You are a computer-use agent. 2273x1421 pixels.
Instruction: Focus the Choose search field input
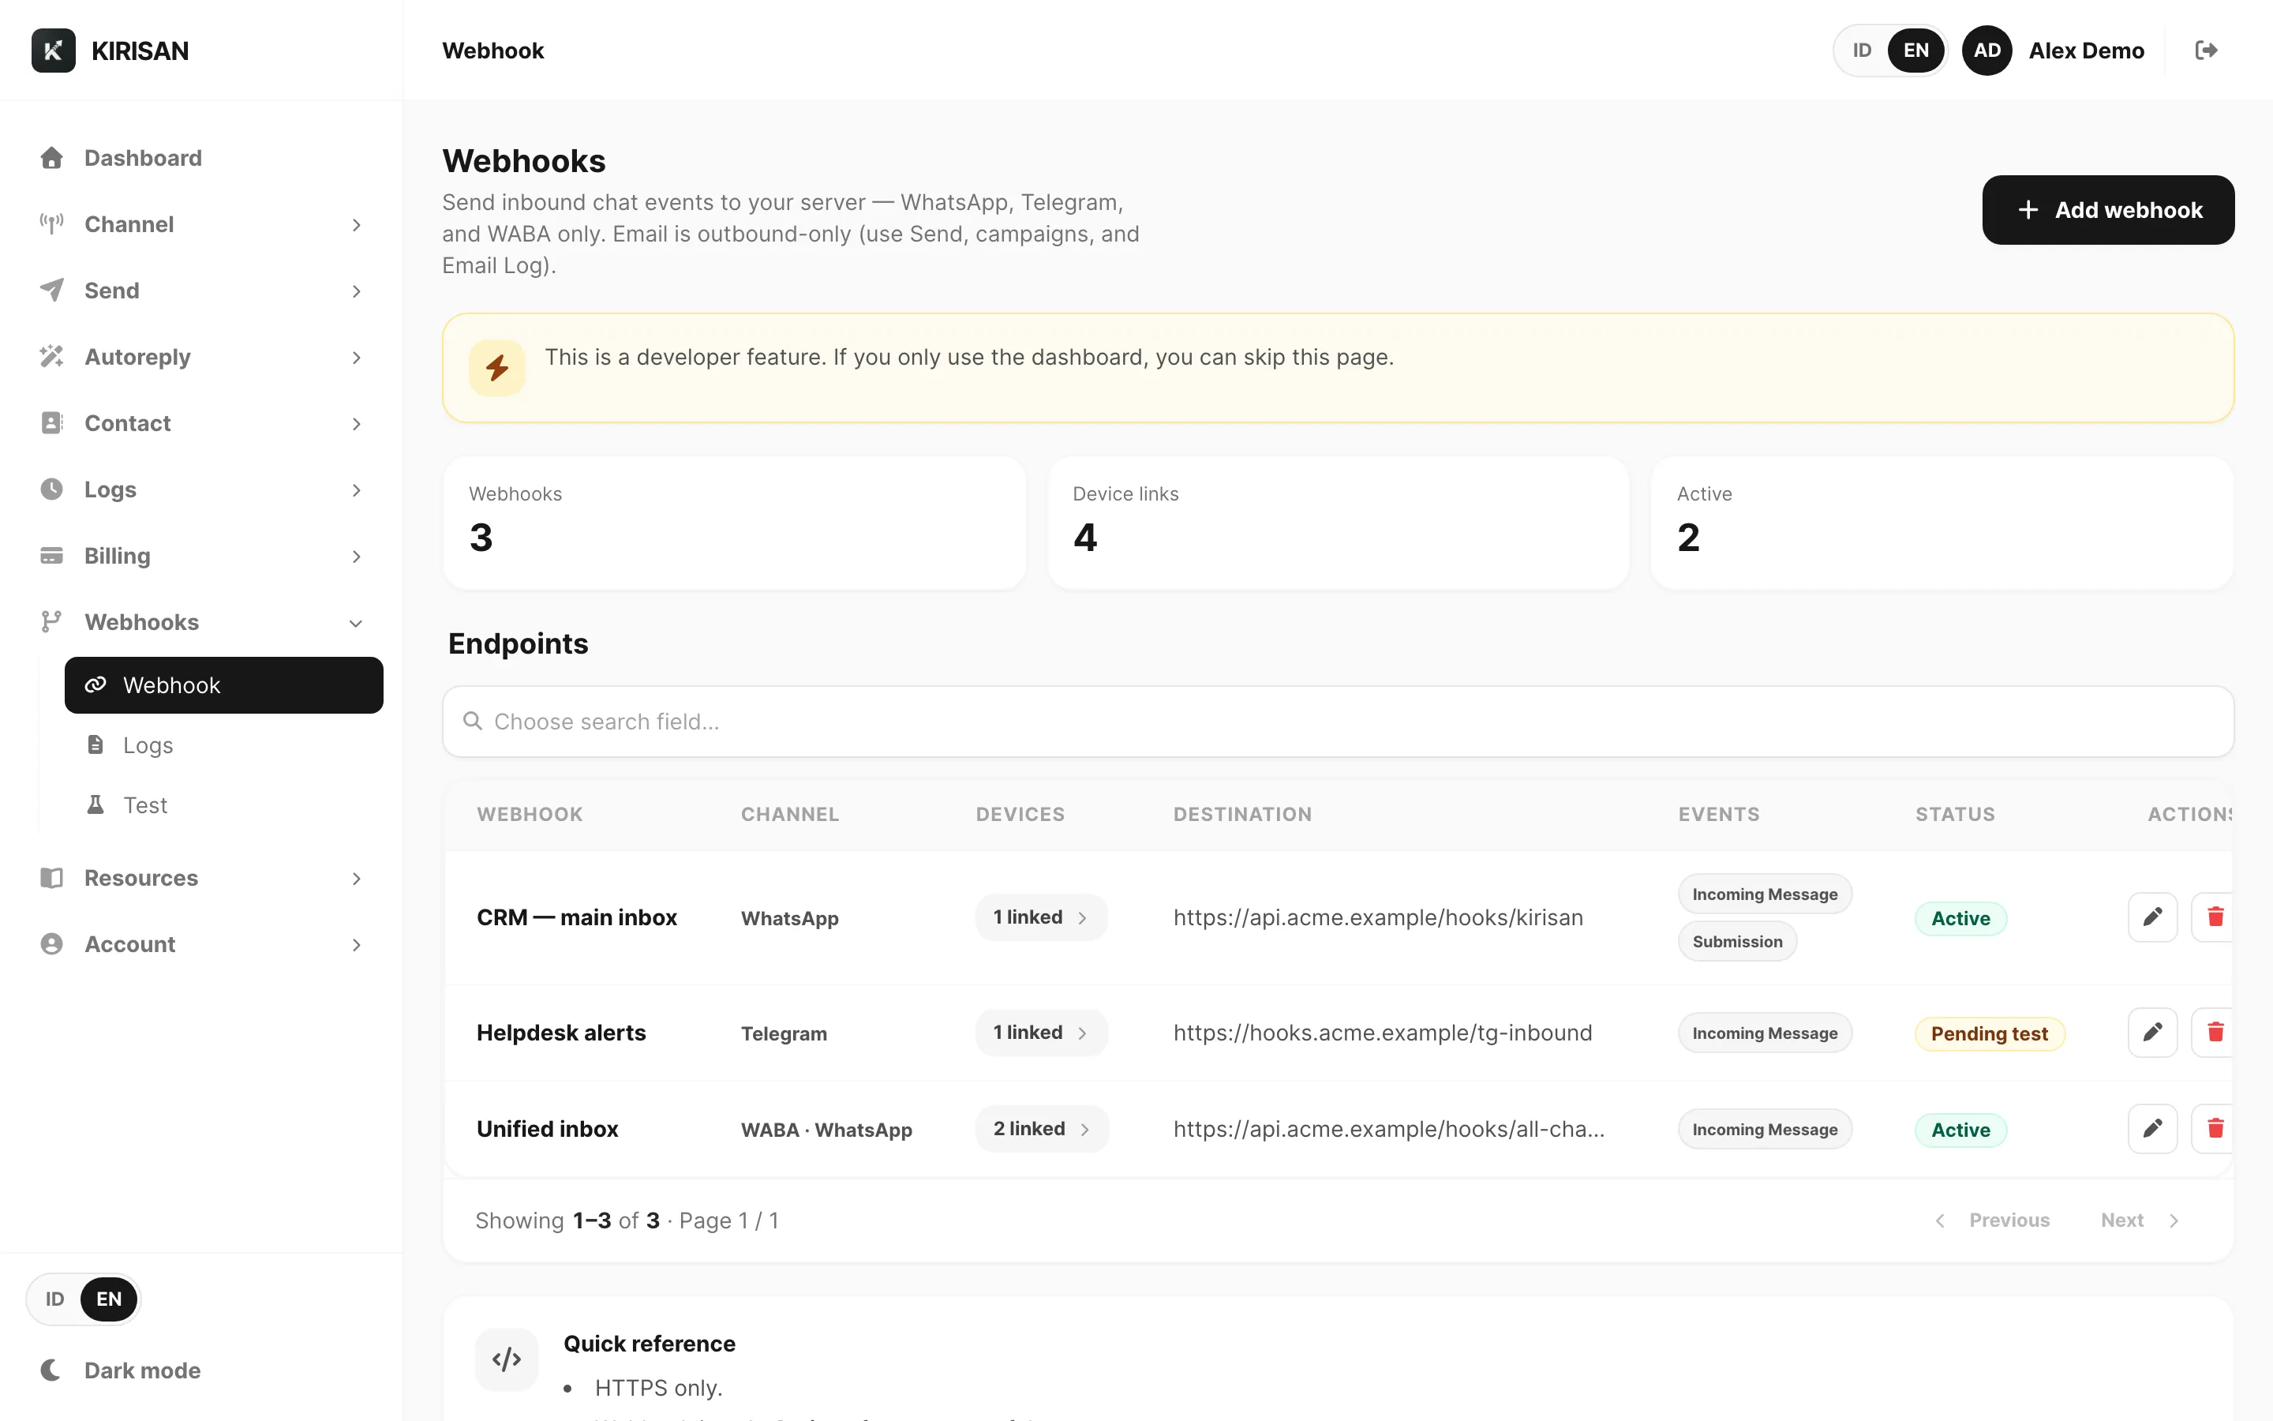[1338, 721]
